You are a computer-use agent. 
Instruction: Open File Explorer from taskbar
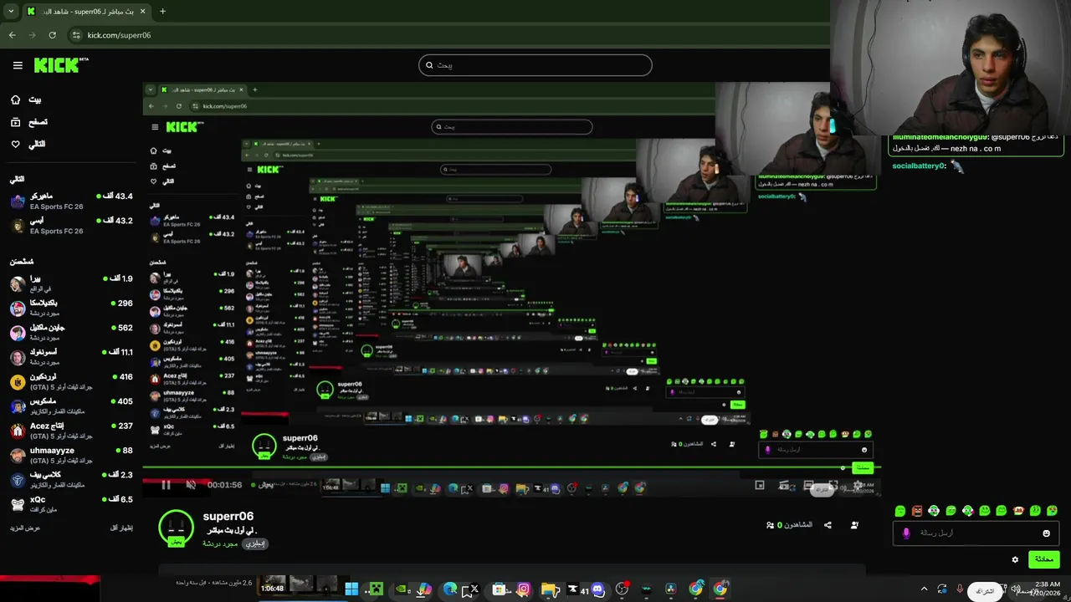click(x=549, y=589)
